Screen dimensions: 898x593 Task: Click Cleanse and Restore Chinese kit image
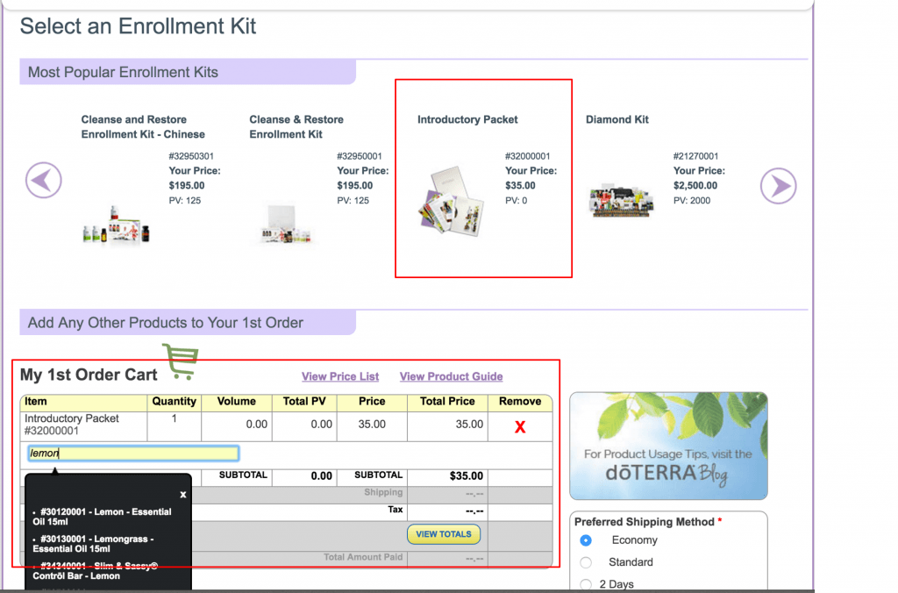117,225
